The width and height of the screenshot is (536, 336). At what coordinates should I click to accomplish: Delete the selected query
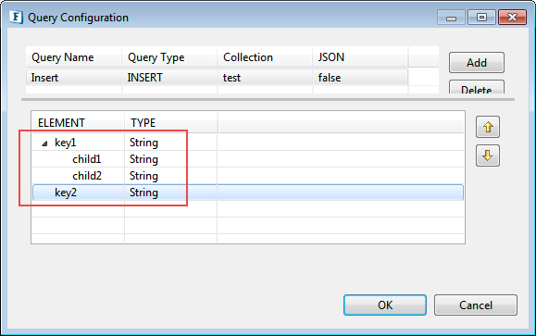point(477,87)
